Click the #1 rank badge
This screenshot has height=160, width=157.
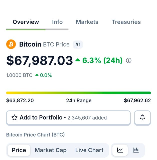coord(78,44)
